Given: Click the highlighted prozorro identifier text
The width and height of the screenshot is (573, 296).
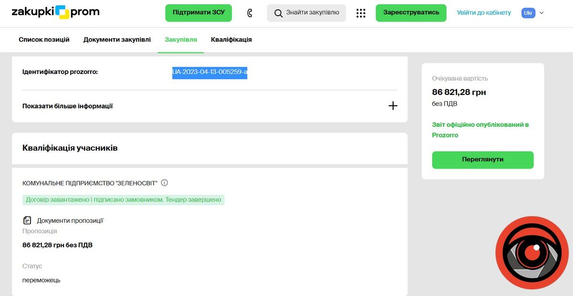Looking at the screenshot, I should 210,72.
